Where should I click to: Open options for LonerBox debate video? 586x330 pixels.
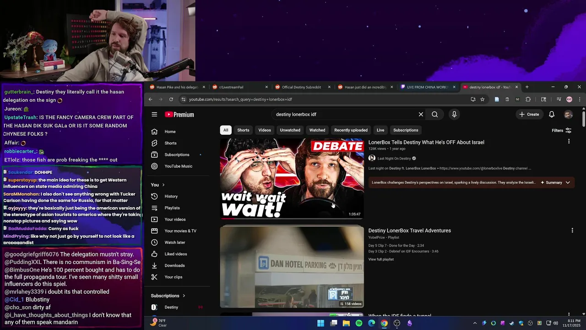coord(569,142)
